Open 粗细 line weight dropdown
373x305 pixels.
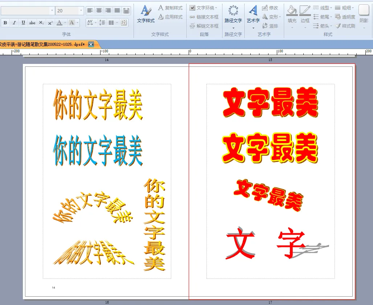(344, 8)
